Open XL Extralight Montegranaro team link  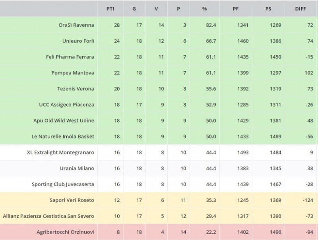(x=60, y=152)
